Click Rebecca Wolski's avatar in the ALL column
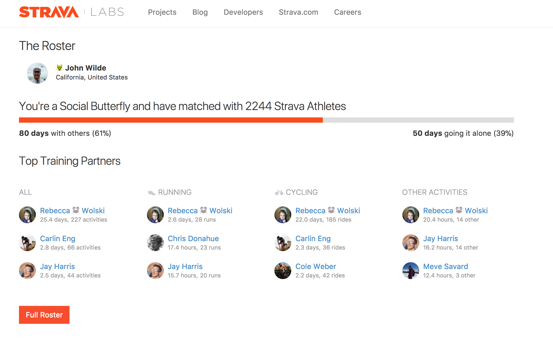This screenshot has width=553, height=338. click(27, 215)
